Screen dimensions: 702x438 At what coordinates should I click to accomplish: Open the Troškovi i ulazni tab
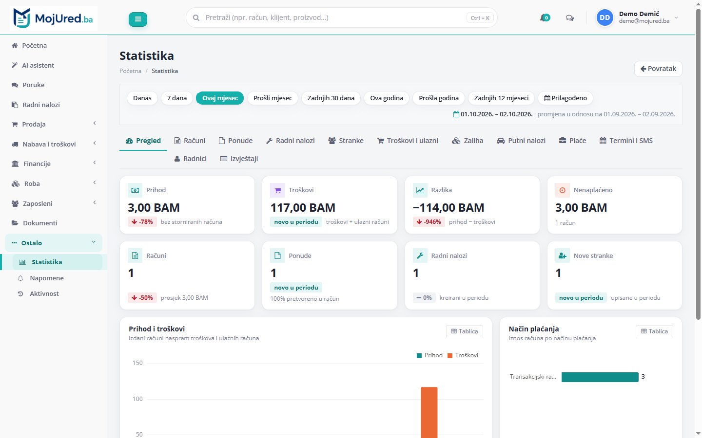point(408,141)
